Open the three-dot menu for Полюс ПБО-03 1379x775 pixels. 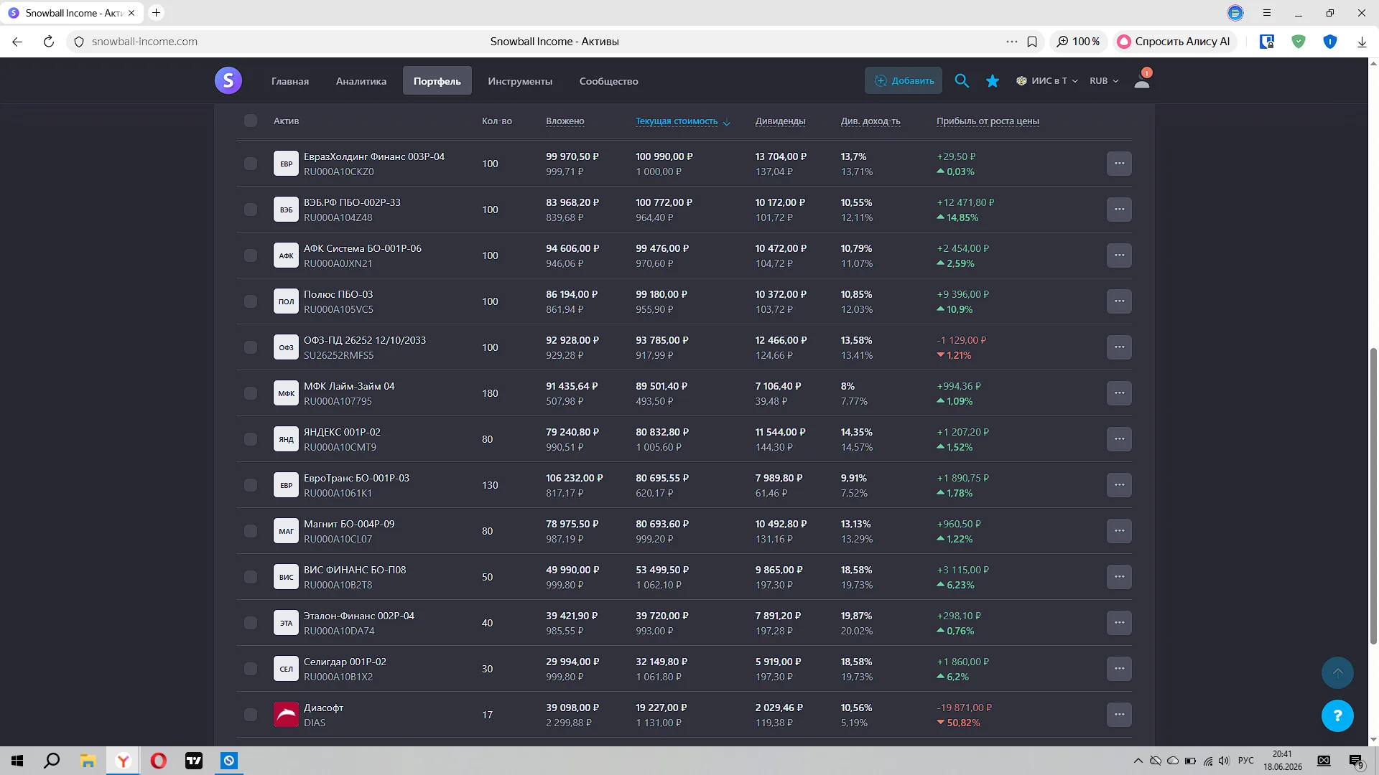click(x=1119, y=301)
